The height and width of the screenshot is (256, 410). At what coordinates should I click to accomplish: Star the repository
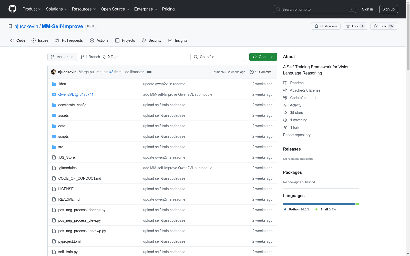coord(384,26)
